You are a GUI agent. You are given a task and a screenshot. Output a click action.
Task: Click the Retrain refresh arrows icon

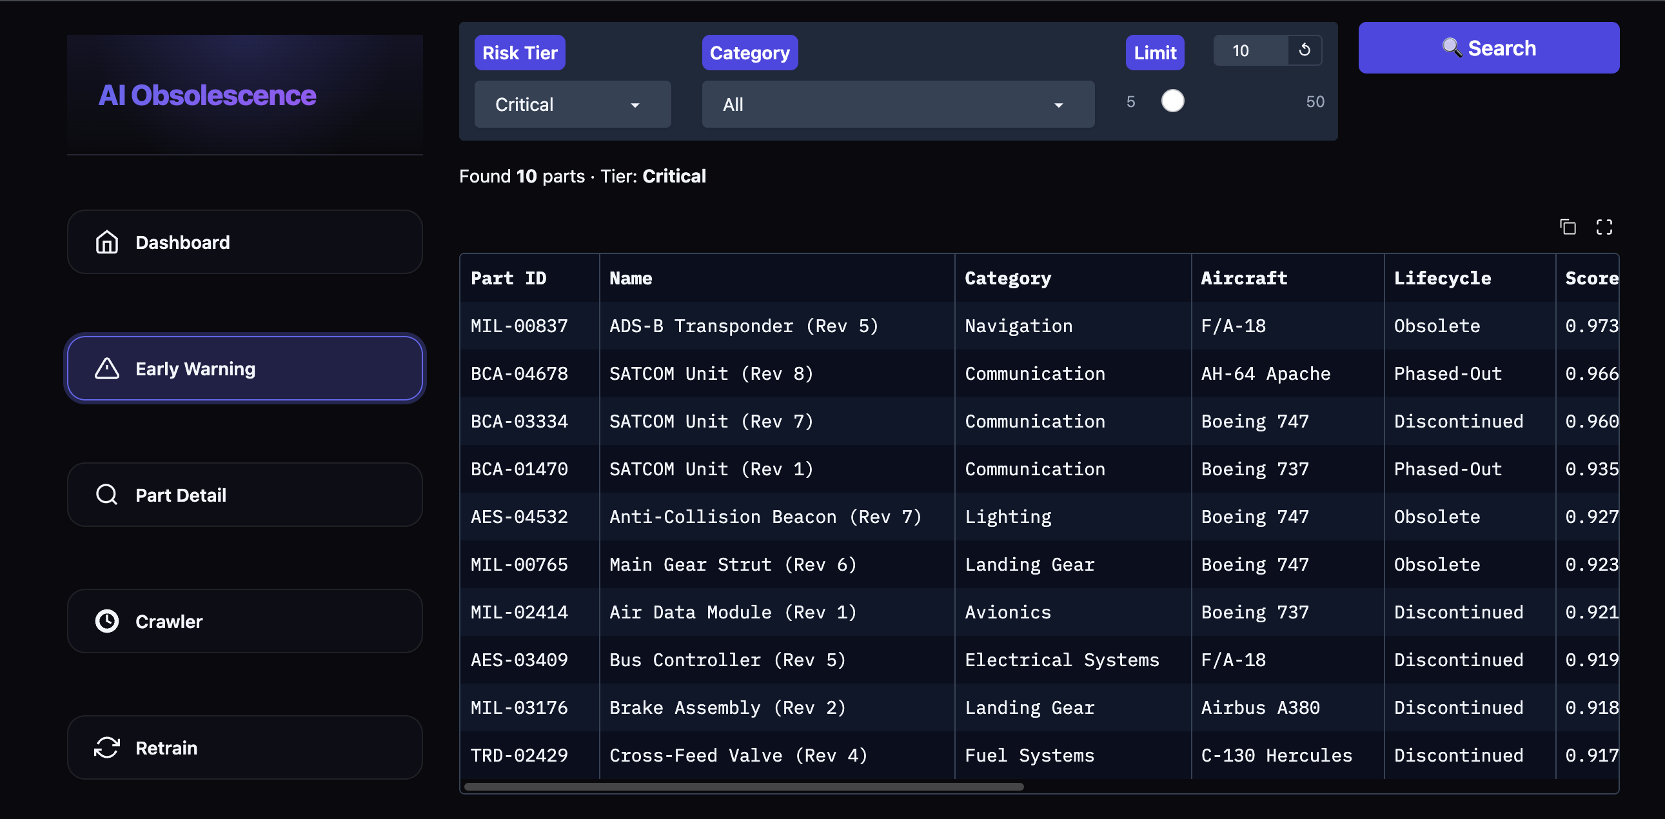pos(106,748)
